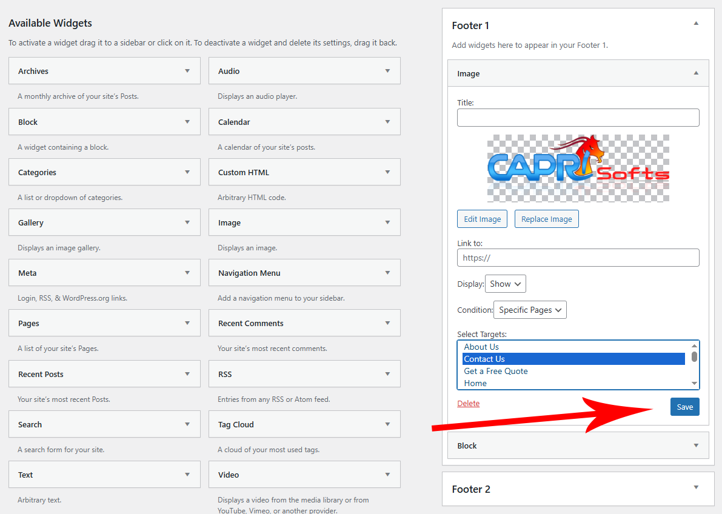Select About Us in Select Targets
The width and height of the screenshot is (722, 514).
tap(573, 347)
